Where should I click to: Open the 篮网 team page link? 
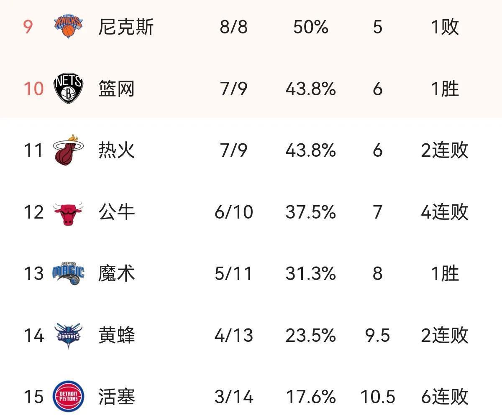[x=117, y=89]
